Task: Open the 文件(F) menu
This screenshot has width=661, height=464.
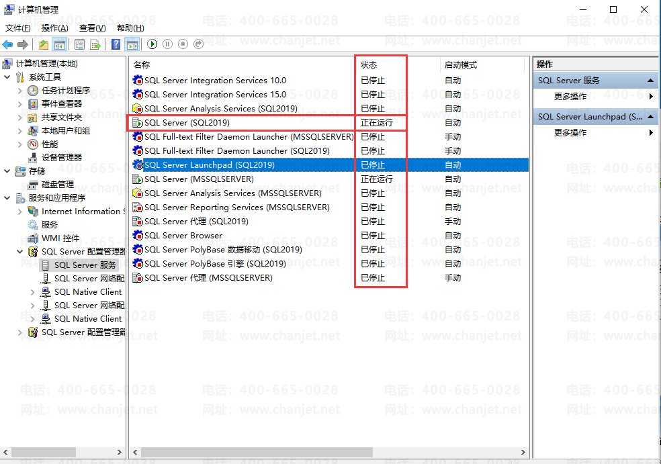Action: point(17,28)
